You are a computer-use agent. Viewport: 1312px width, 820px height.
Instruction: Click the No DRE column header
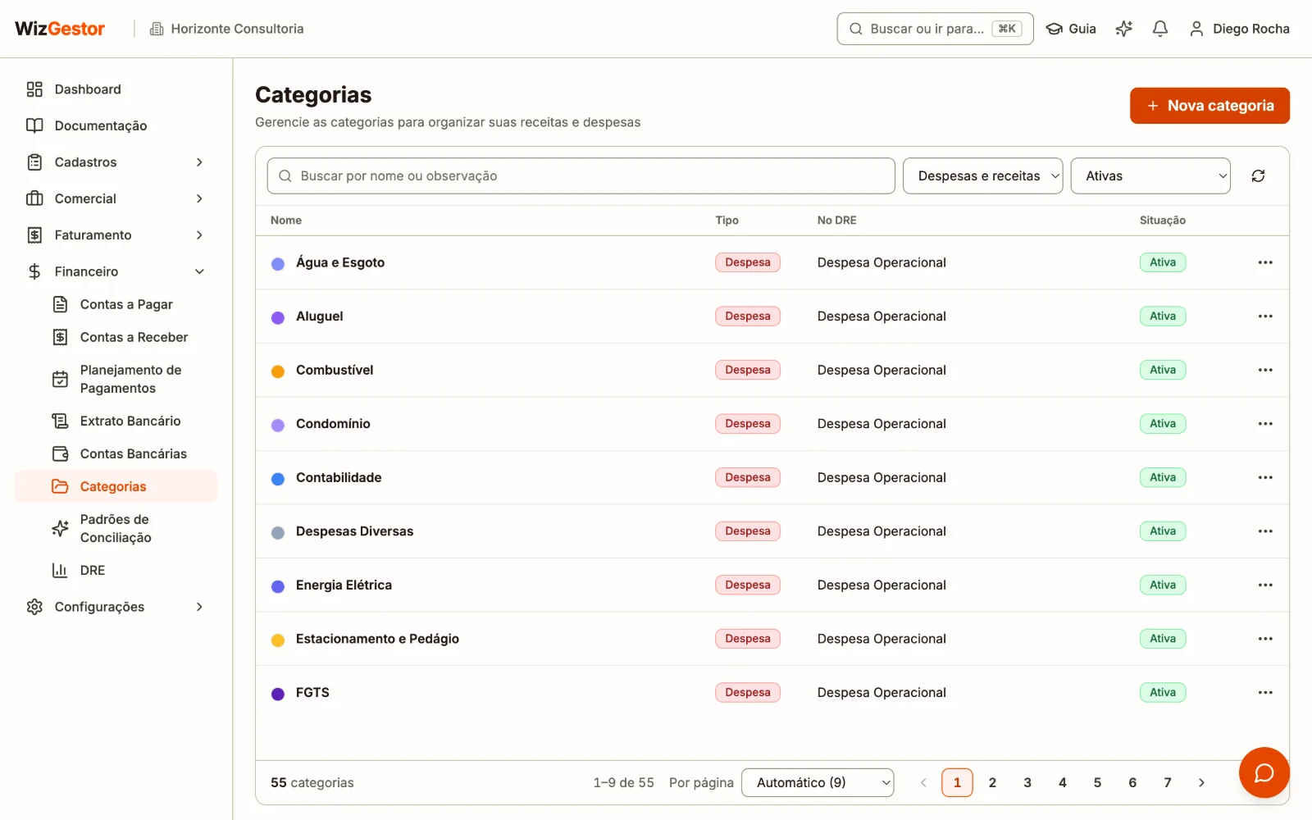pos(836,220)
